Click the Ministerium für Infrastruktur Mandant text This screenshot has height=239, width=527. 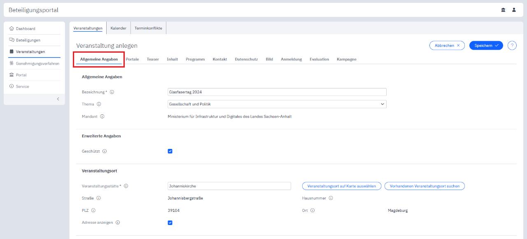tap(230, 116)
